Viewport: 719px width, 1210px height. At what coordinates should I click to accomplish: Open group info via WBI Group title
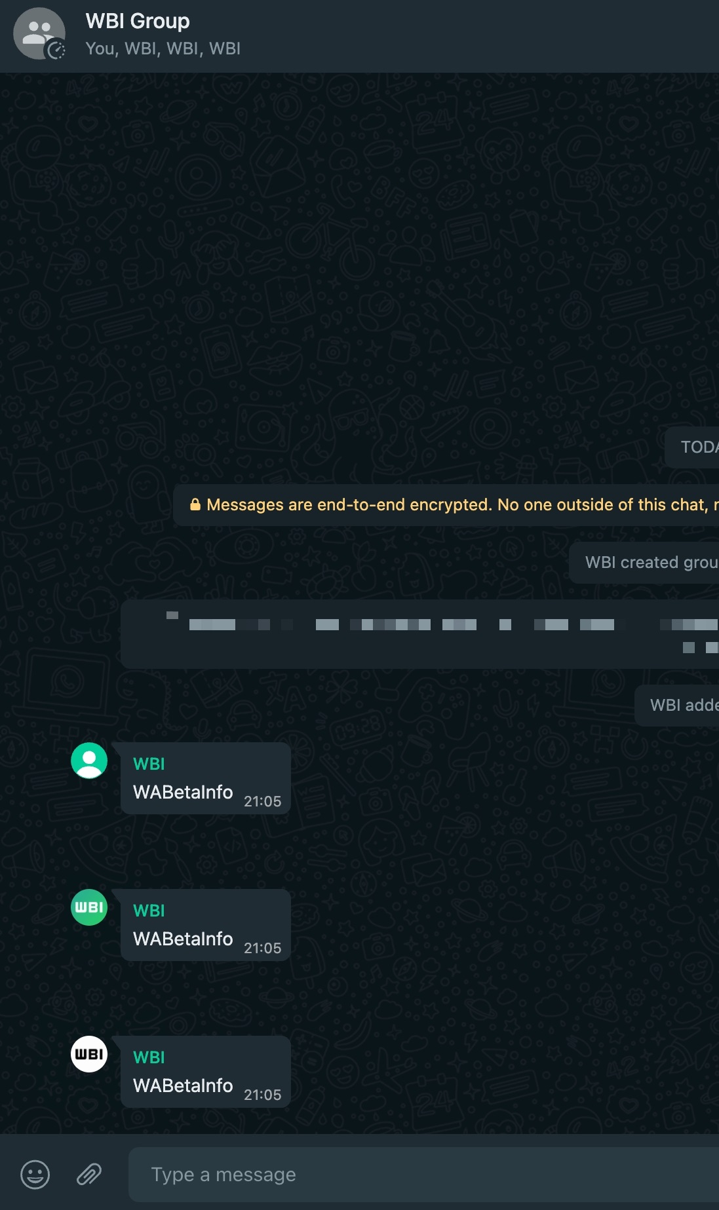138,21
